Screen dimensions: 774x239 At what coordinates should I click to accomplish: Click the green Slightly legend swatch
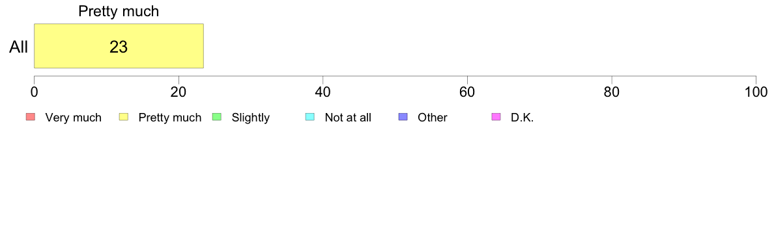[217, 117]
